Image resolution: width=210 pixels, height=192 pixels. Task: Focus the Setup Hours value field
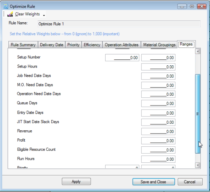(x=158, y=67)
